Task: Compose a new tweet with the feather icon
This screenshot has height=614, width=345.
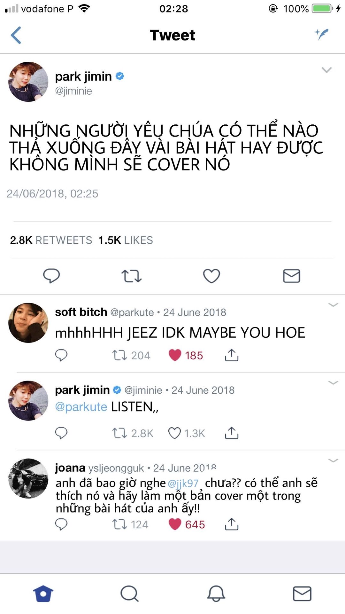Action: 322,34
